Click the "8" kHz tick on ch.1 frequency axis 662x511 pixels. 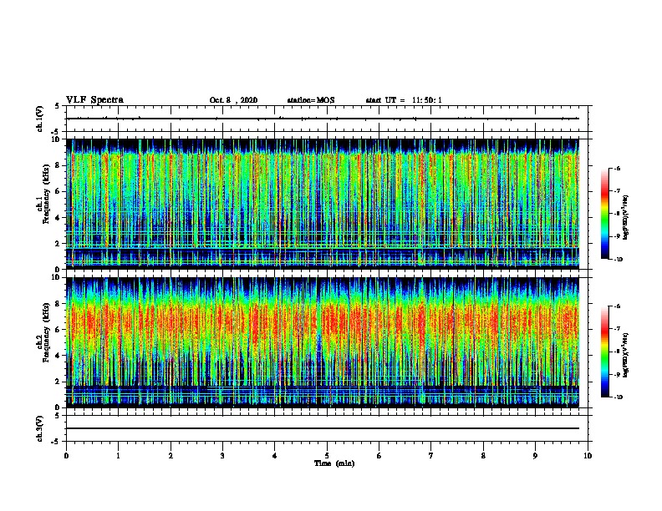tap(58, 165)
